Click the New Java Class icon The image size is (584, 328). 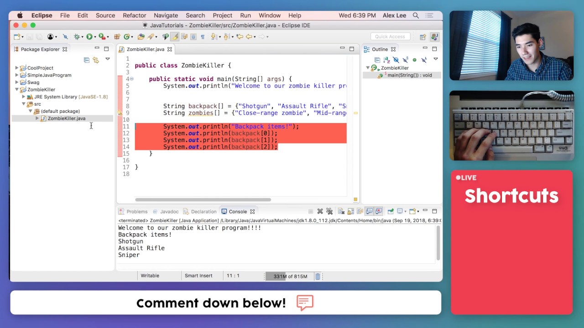click(x=127, y=37)
